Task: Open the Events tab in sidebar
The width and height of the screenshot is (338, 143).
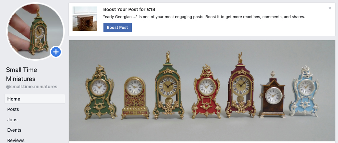Action: [x=14, y=130]
